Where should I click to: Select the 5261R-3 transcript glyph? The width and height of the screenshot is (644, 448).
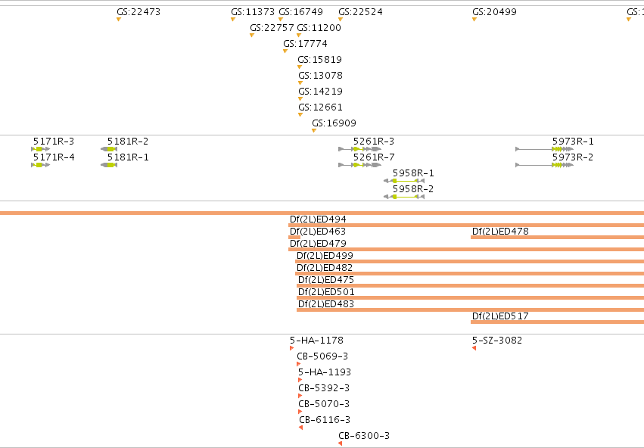[359, 149]
